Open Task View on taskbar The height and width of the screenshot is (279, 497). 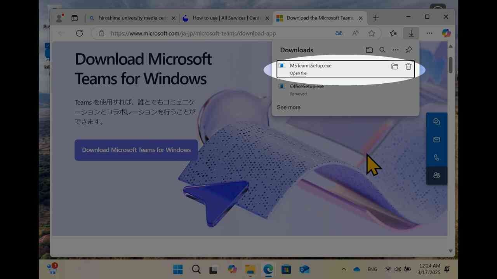coord(214,269)
